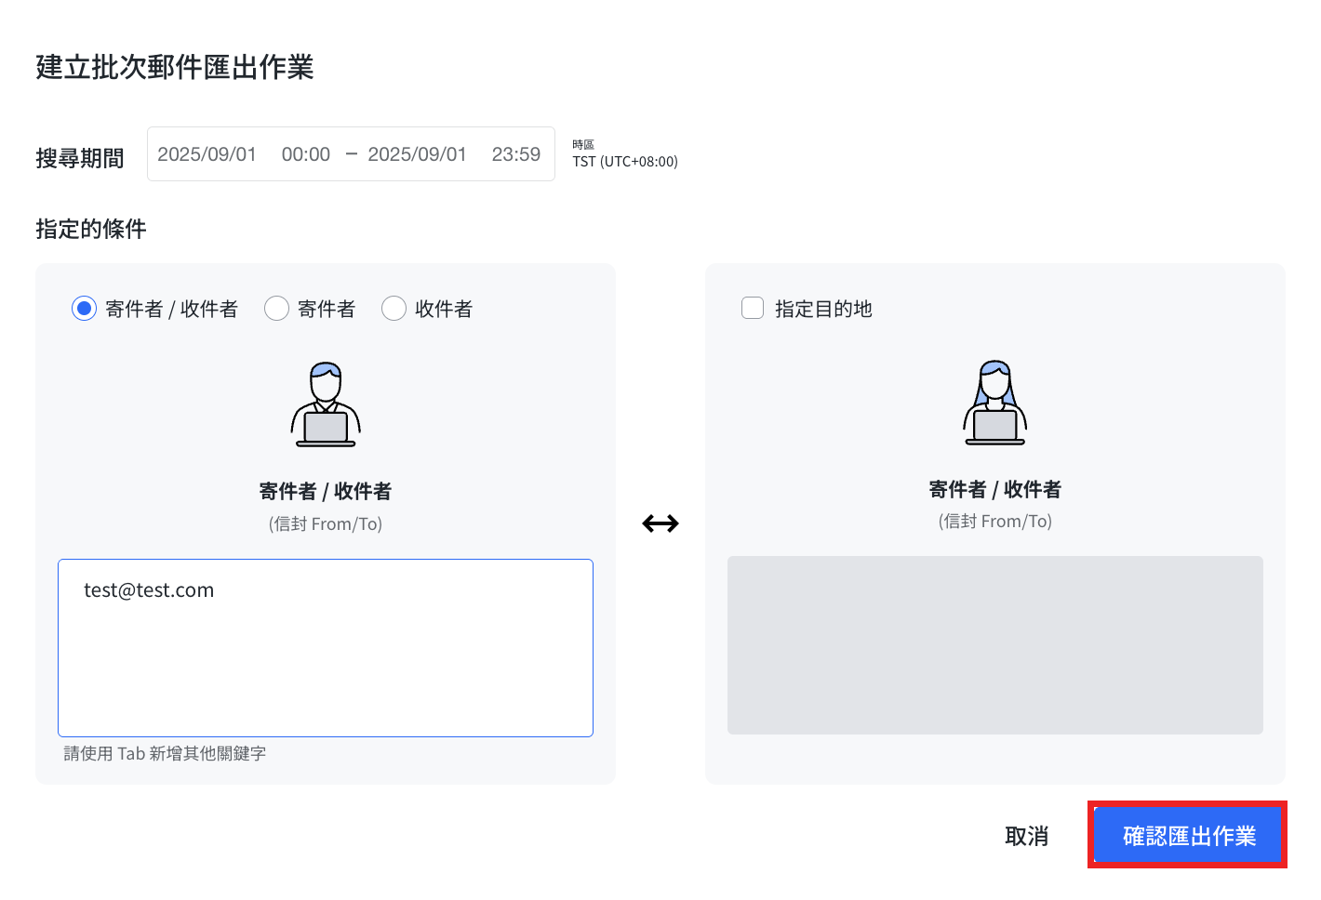Enable the 指定目的地 checkbox
This screenshot has height=900, width=1321.
[x=753, y=308]
